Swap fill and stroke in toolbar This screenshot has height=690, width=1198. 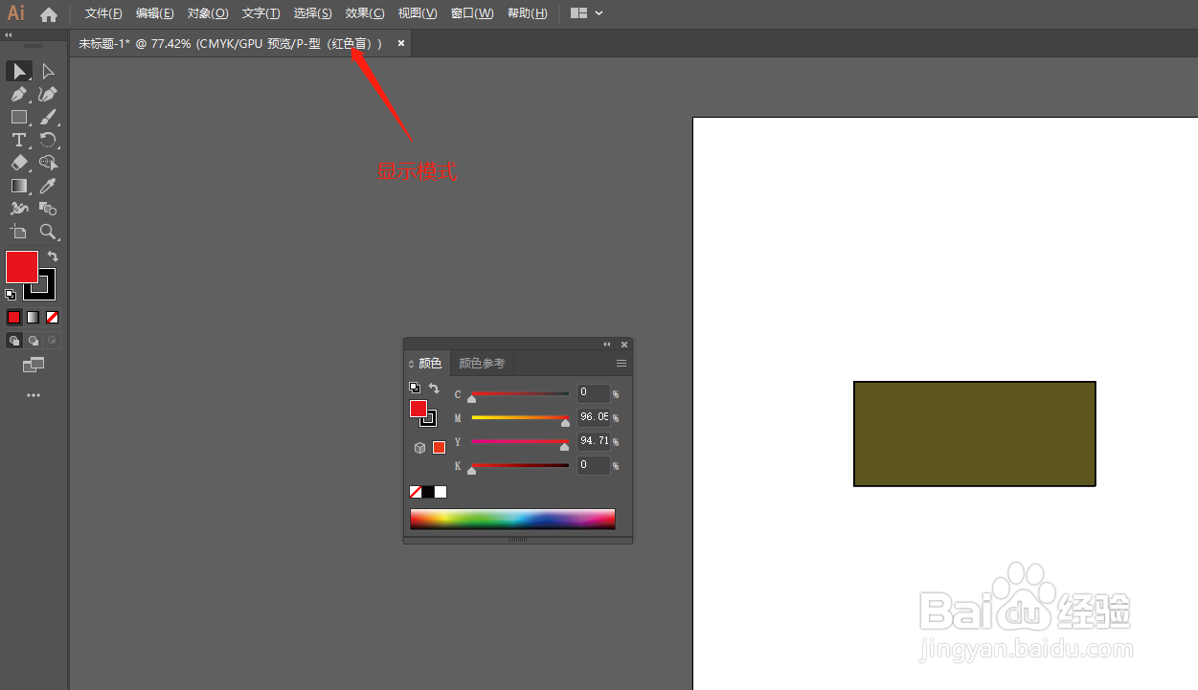pyautogui.click(x=53, y=256)
